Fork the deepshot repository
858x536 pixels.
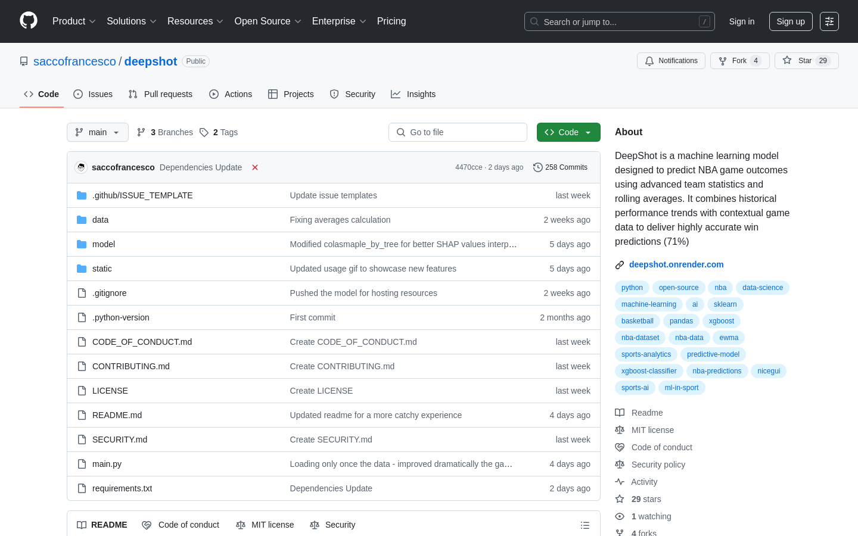click(x=739, y=61)
